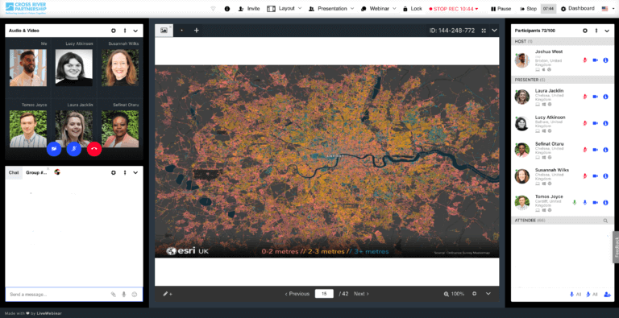Open the emoji picker in chat input
Image resolution: width=619 pixels, height=318 pixels.
point(135,295)
